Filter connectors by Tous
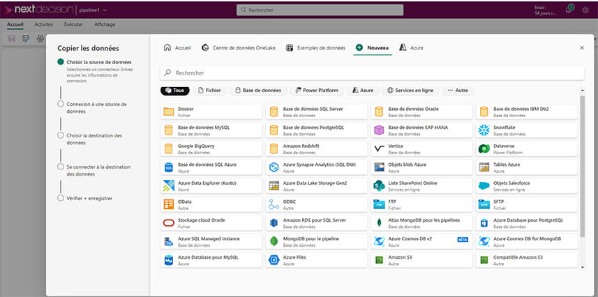The image size is (598, 297). tap(174, 91)
